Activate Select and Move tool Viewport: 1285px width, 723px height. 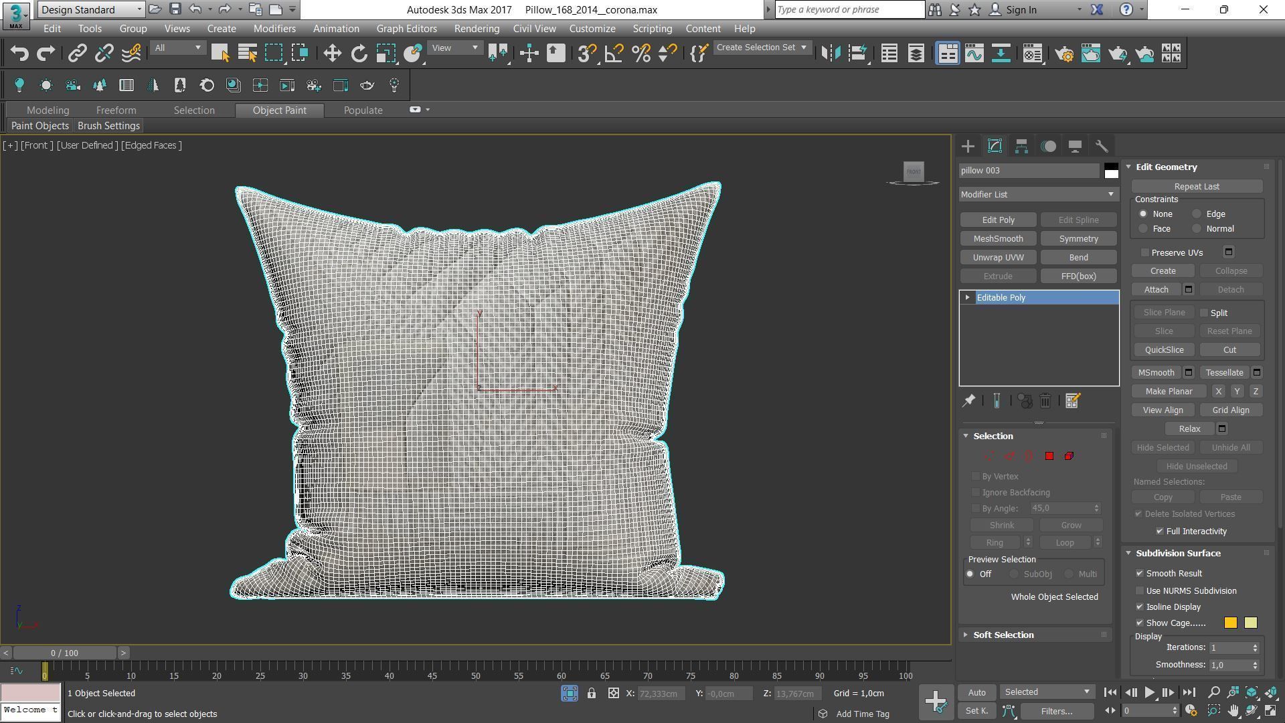pyautogui.click(x=332, y=54)
